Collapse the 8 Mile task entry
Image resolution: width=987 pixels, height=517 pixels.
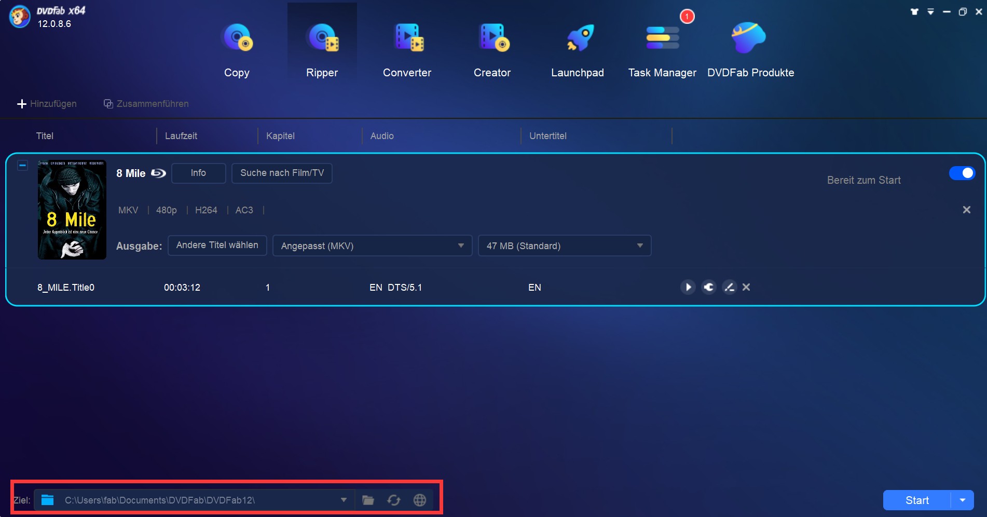click(x=22, y=166)
